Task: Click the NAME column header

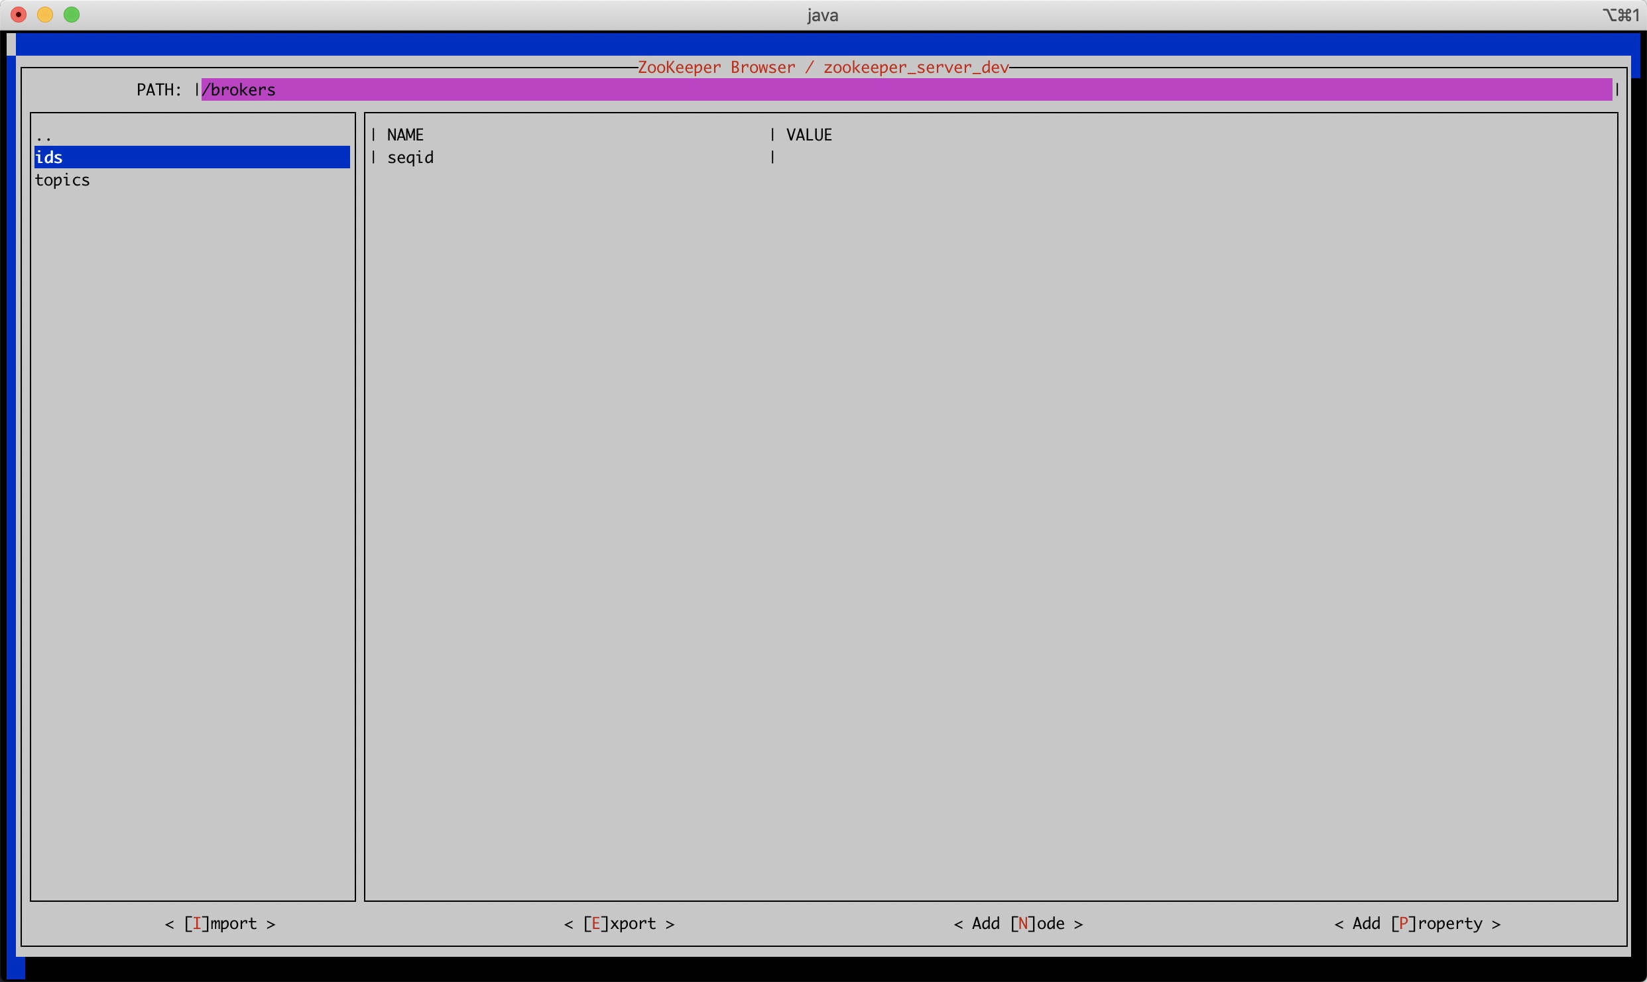Action: [x=405, y=135]
